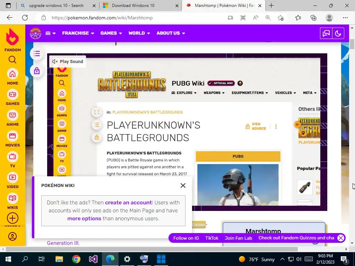Image resolution: width=355 pixels, height=266 pixels.
Task: Refresh the current page
Action: point(25,18)
